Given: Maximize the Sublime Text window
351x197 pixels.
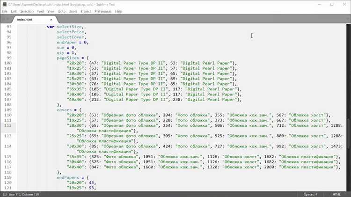Looking at the screenshot, I should [332, 4].
